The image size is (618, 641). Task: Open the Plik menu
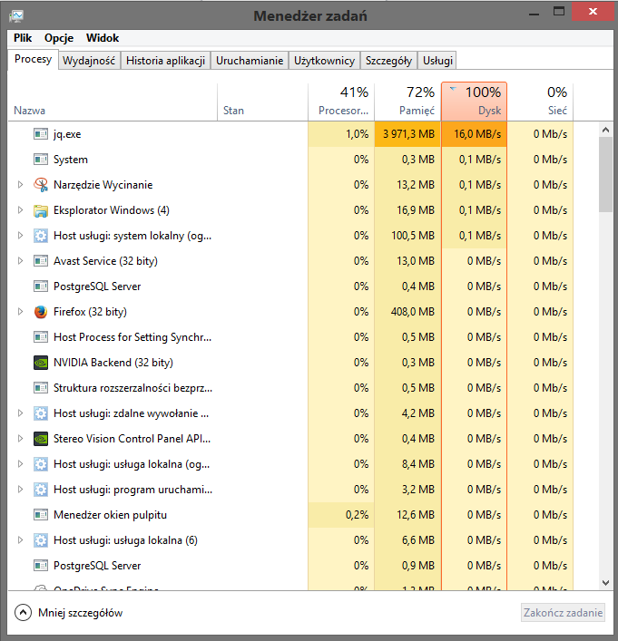pos(23,38)
